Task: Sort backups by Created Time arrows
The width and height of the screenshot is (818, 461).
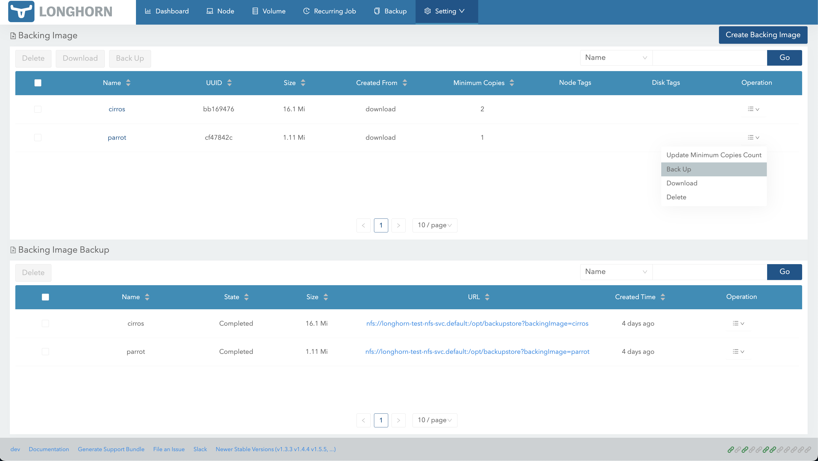Action: [x=663, y=297]
